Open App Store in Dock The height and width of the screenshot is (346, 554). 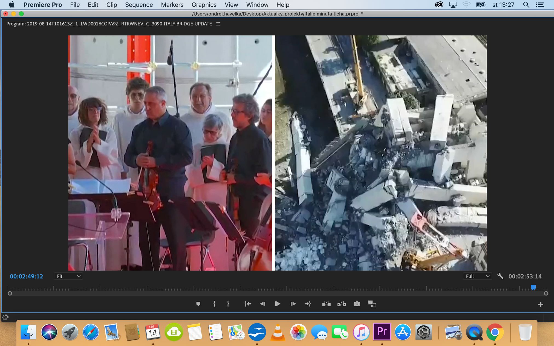403,332
